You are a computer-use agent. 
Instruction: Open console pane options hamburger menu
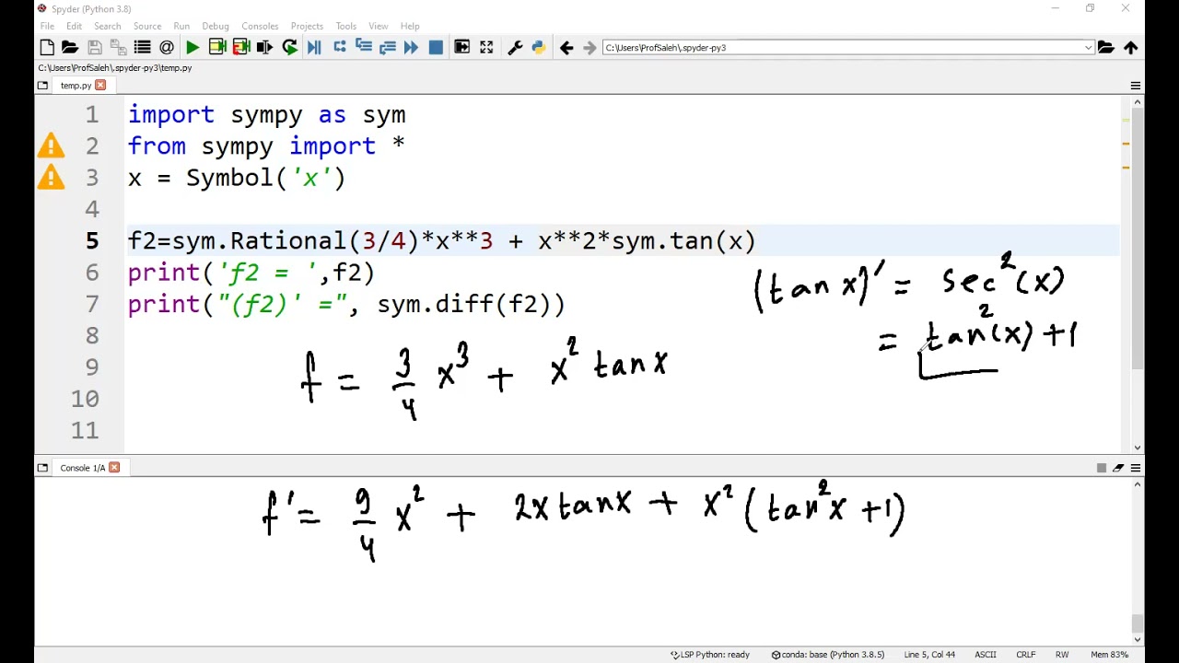point(1136,468)
